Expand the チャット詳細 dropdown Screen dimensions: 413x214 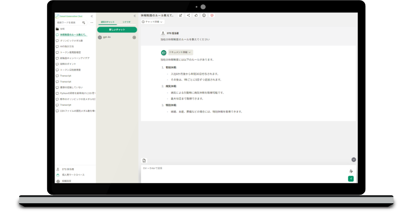pyautogui.click(x=153, y=22)
